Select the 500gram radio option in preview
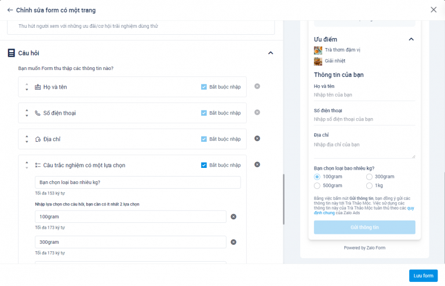Image resolution: width=445 pixels, height=286 pixels. [317, 186]
